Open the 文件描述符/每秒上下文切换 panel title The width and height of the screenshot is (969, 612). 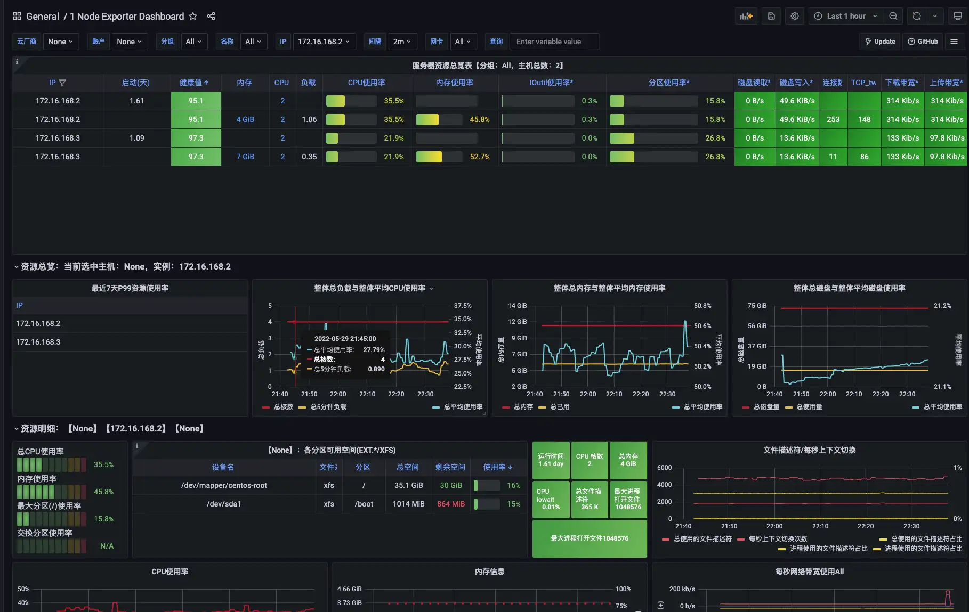pyautogui.click(x=810, y=450)
